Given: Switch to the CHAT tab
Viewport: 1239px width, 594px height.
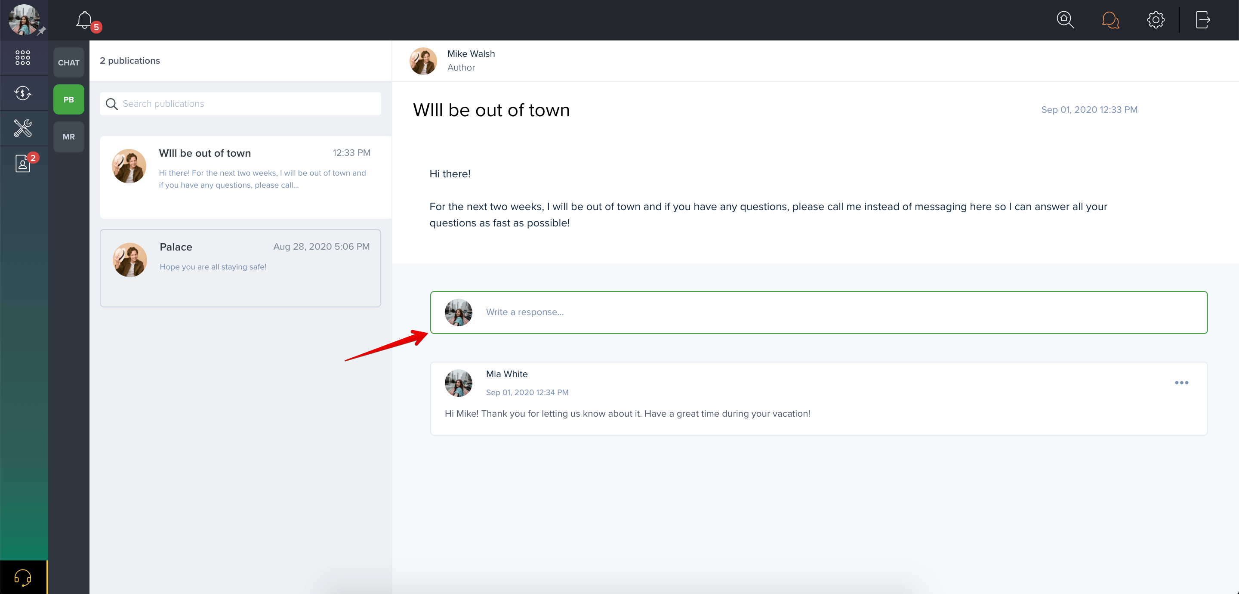Looking at the screenshot, I should click(x=69, y=62).
